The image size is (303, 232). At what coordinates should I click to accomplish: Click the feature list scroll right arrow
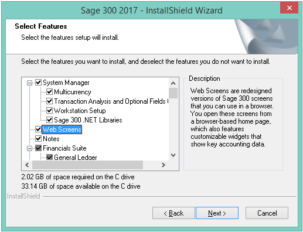pos(164,165)
